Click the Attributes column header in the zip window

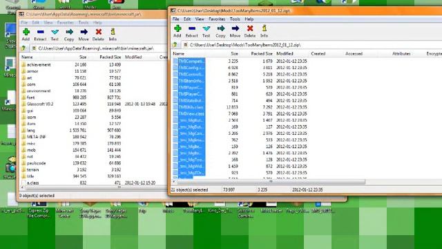401,54
